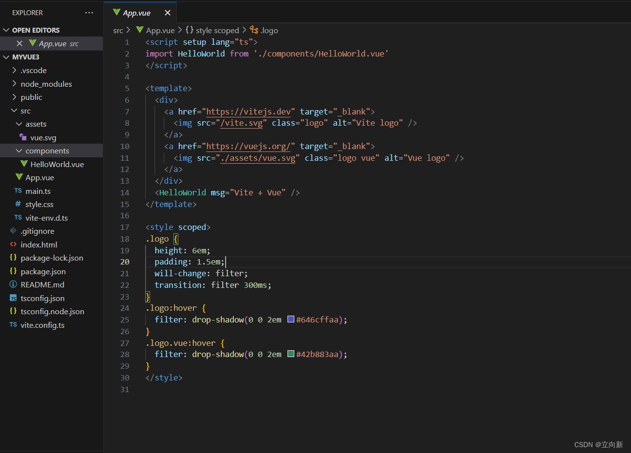Open the https://vuejs.org/ link in code

pos(249,146)
